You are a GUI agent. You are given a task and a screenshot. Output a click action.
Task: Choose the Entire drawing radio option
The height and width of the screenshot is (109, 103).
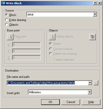pos(6,20)
